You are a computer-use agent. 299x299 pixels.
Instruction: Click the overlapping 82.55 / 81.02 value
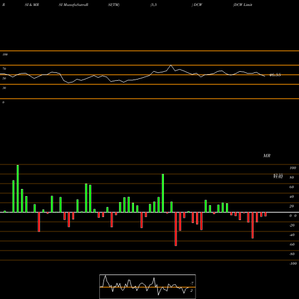(x=278, y=176)
